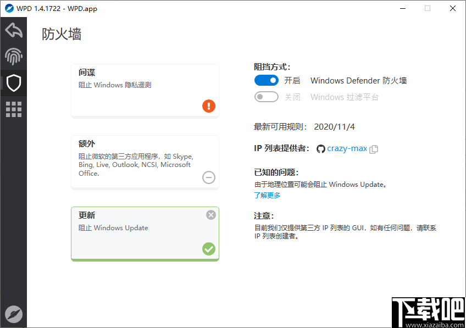The image size is (466, 328).
Task: Click the orange exclamation badge on 间谍 card
Action: click(209, 105)
